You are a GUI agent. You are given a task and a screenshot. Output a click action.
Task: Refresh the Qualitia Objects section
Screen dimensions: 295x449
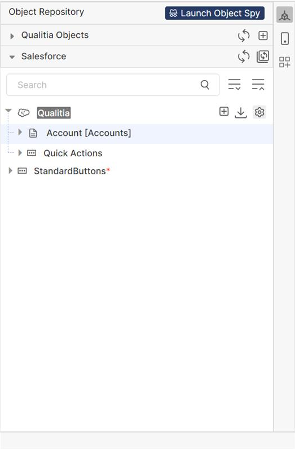coord(244,36)
